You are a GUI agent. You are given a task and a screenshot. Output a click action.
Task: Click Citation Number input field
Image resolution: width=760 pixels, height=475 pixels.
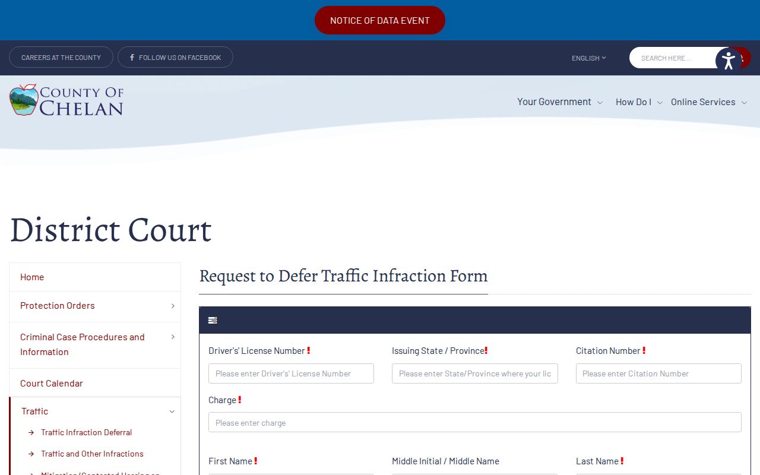point(658,373)
